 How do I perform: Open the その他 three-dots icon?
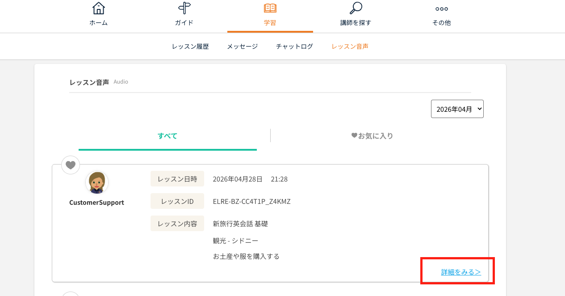tap(441, 9)
